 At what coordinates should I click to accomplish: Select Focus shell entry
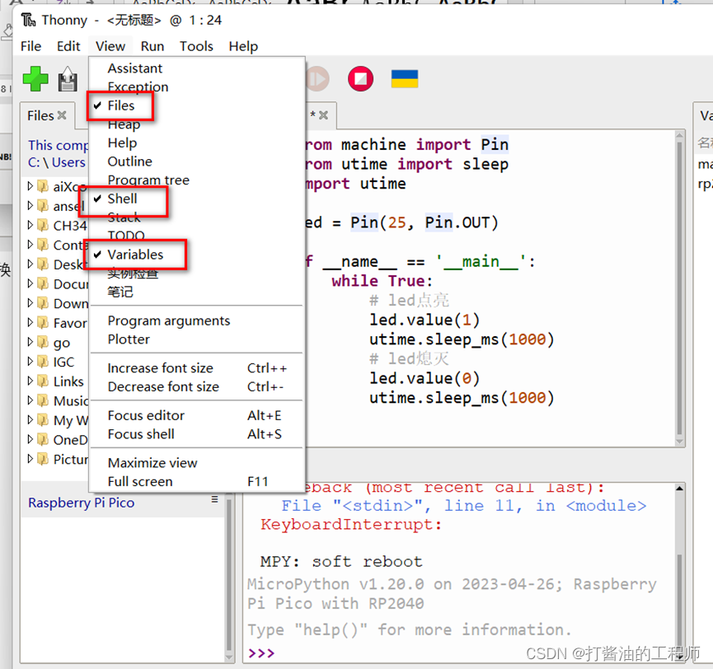[x=197, y=434]
